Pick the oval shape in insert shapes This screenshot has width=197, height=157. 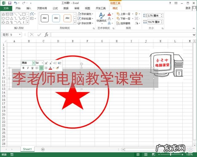tap(3, 19)
